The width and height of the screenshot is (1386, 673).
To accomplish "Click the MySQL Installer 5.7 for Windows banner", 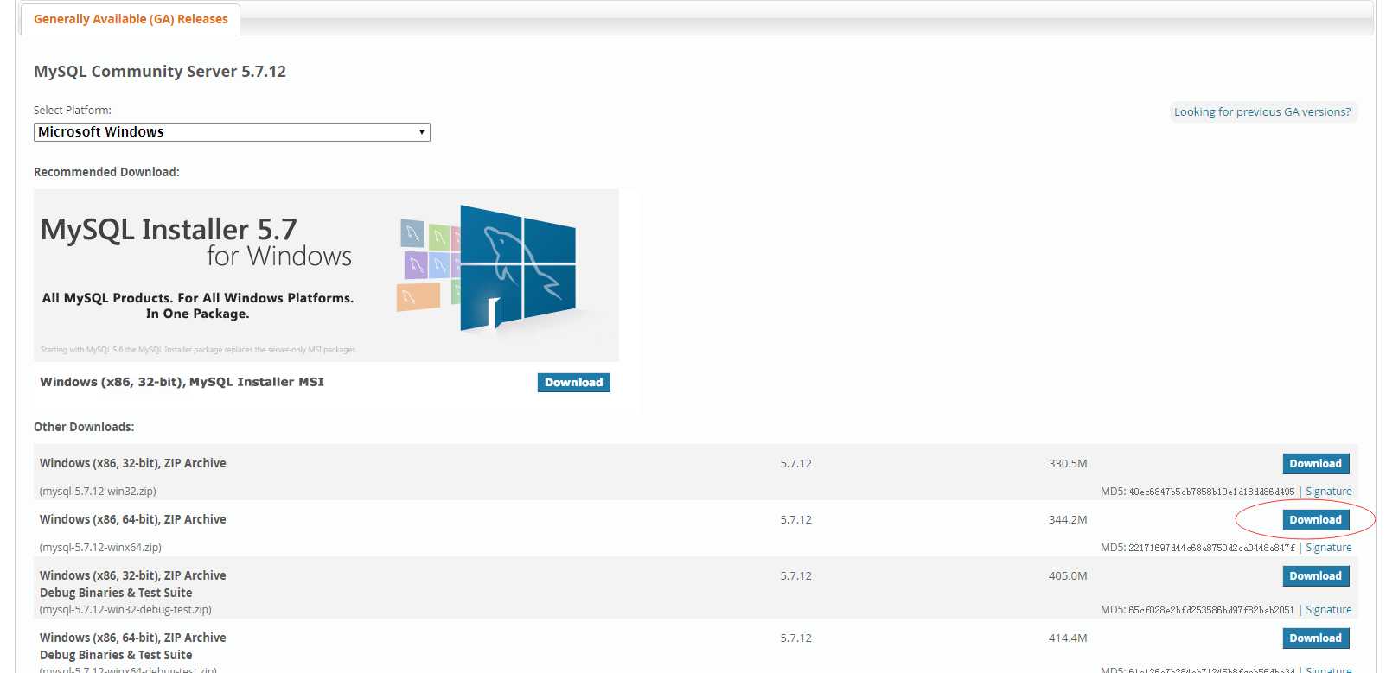I will pyautogui.click(x=326, y=276).
